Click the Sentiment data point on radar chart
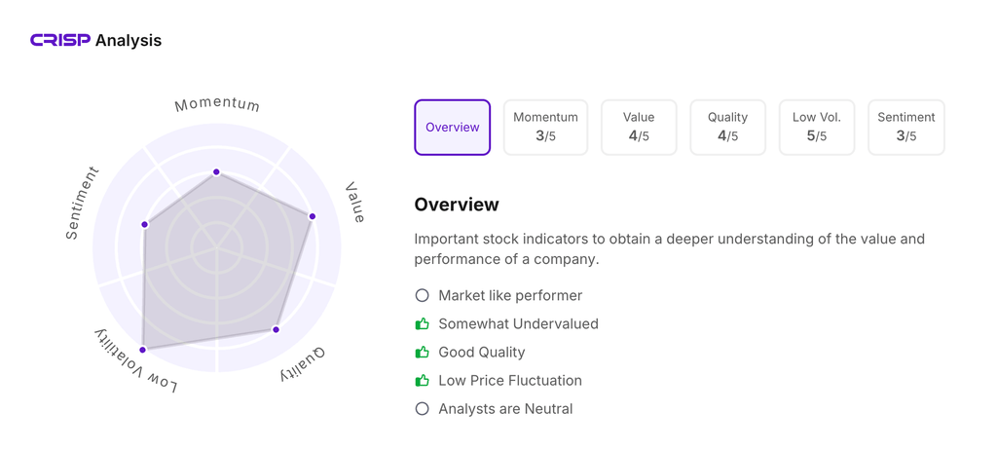The image size is (997, 450). click(x=145, y=225)
